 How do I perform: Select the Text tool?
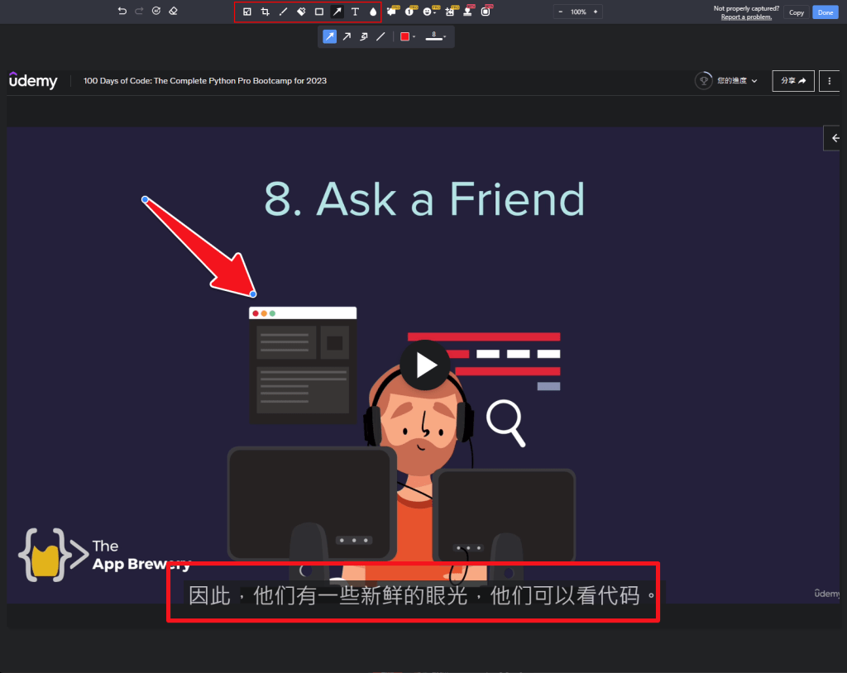coord(355,12)
